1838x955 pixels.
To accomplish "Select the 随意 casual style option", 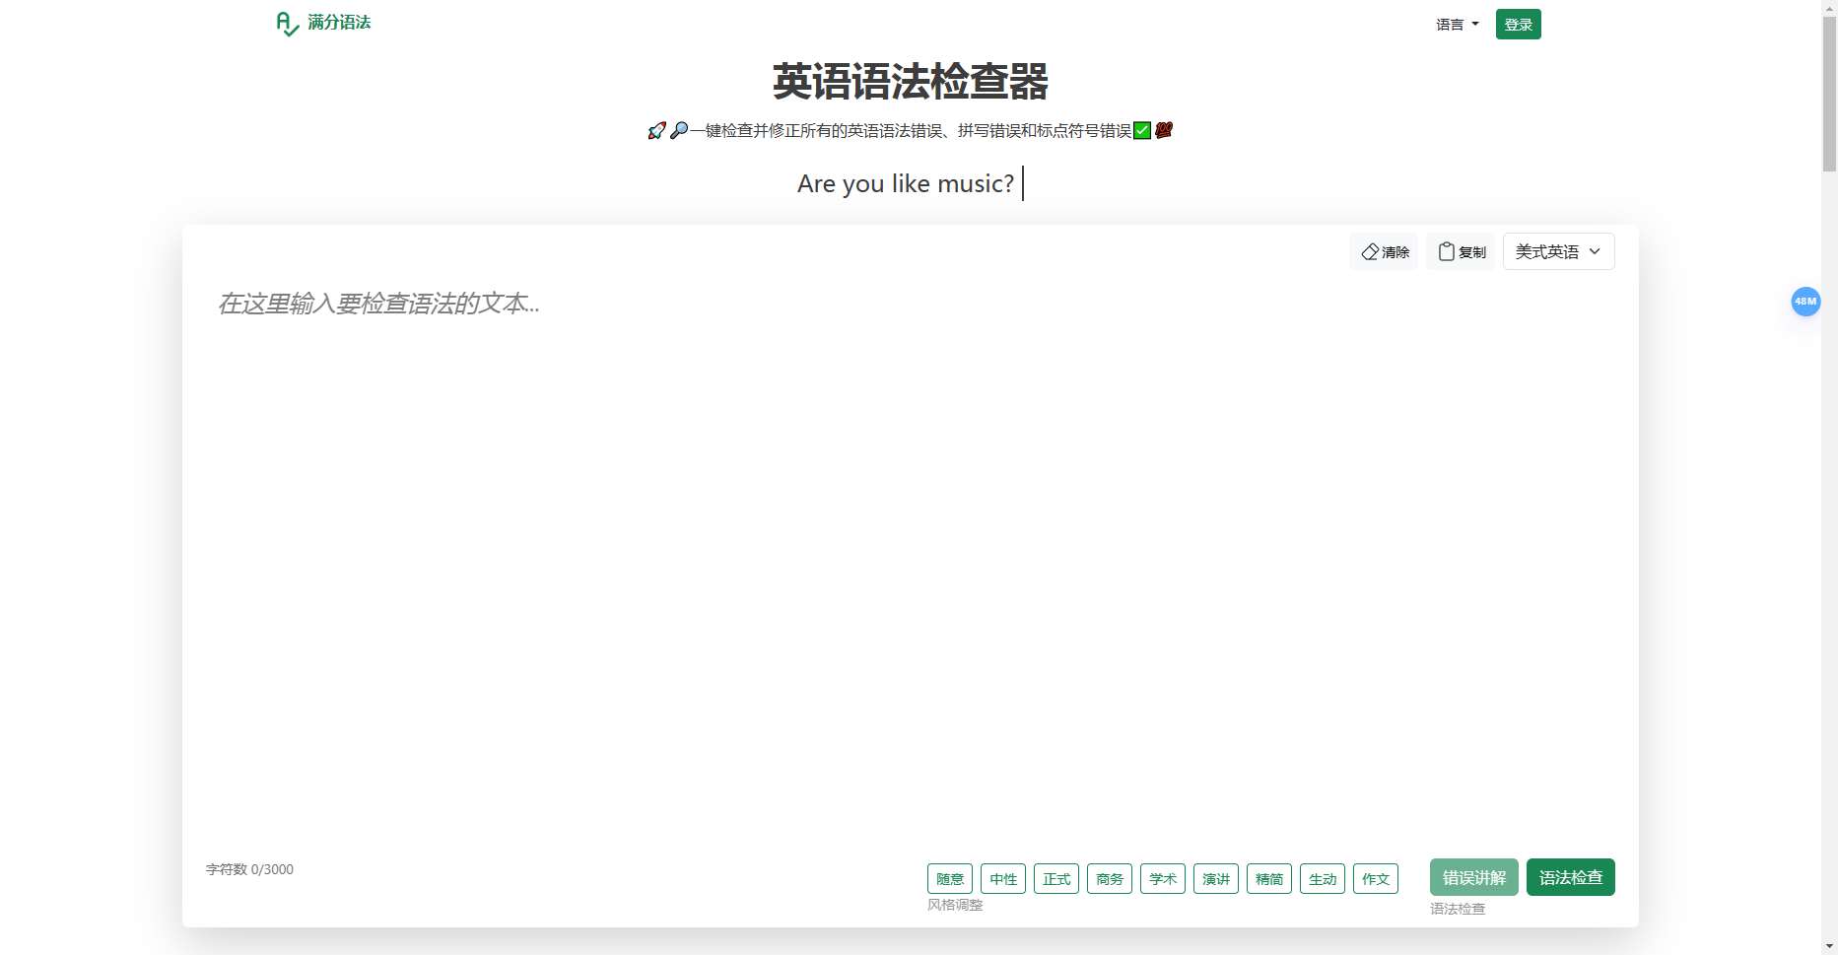I will (950, 878).
